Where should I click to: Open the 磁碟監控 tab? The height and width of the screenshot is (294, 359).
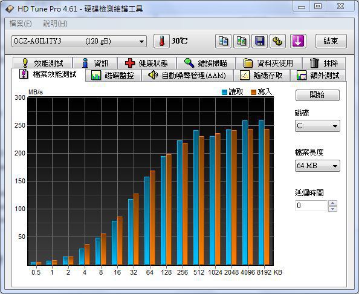click(113, 76)
